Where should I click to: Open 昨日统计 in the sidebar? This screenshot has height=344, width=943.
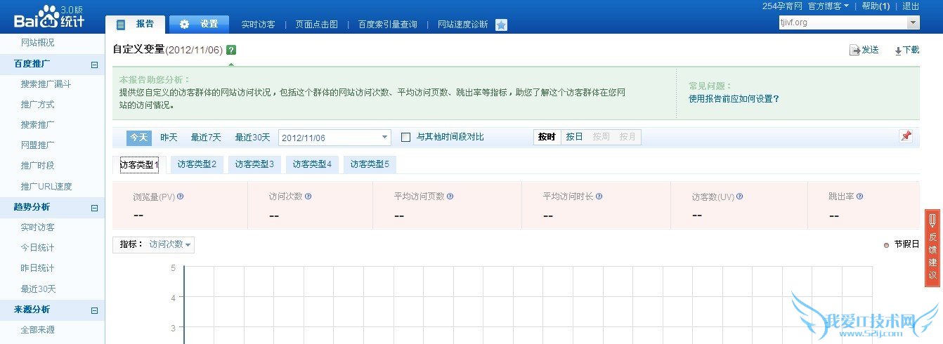coord(37,268)
